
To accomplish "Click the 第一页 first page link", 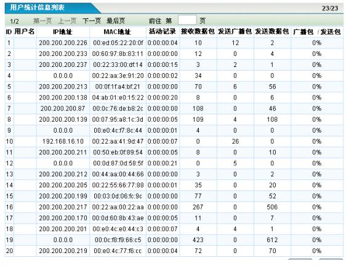I will click(42, 21).
